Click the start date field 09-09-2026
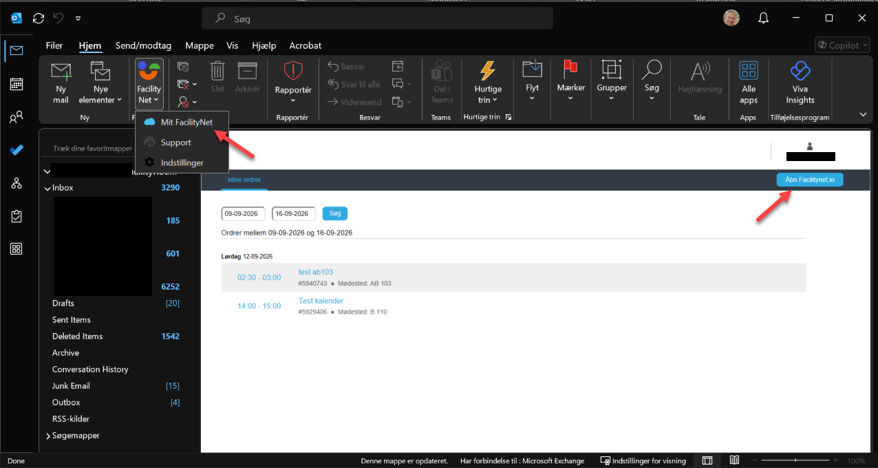878x468 pixels. point(243,213)
